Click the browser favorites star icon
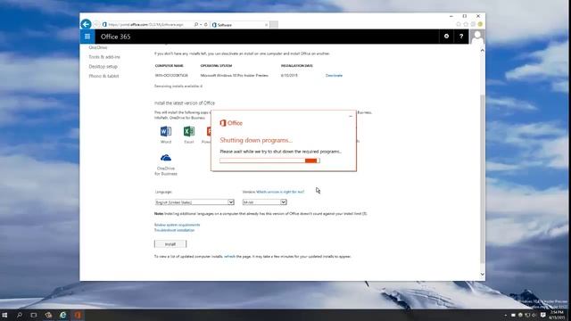This screenshot has height=321, width=571. pyautogui.click(x=466, y=24)
